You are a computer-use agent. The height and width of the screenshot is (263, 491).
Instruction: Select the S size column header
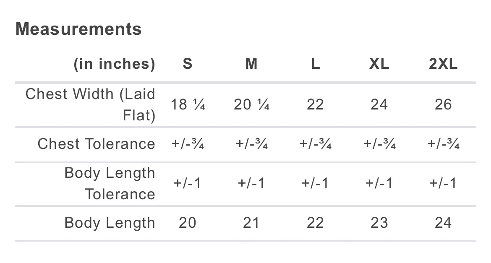[187, 64]
